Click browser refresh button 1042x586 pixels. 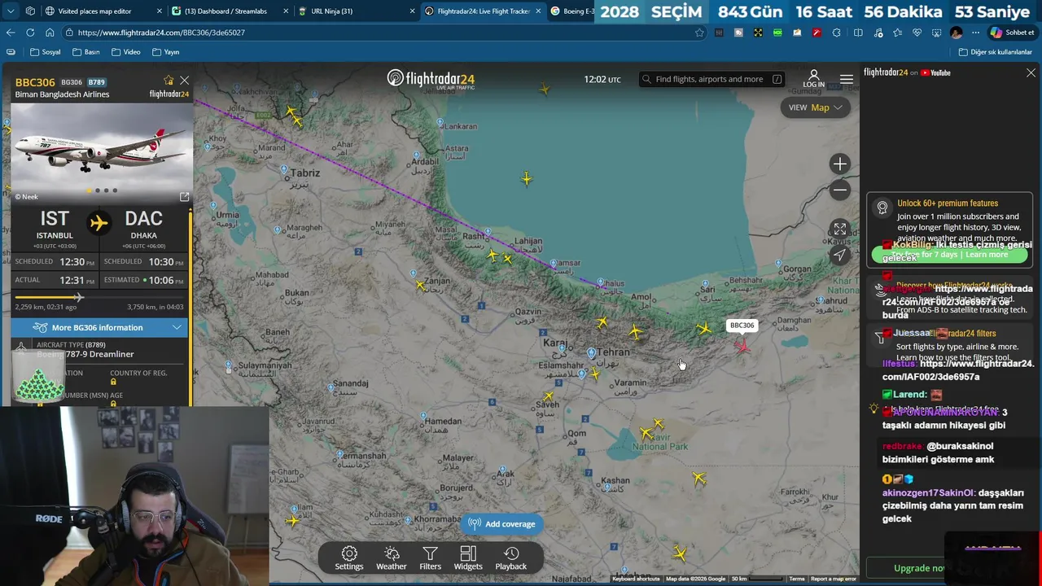coord(30,33)
